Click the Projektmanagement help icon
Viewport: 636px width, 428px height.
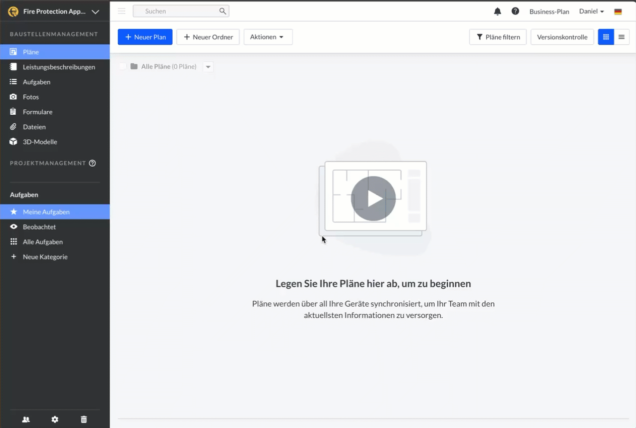[x=92, y=163]
